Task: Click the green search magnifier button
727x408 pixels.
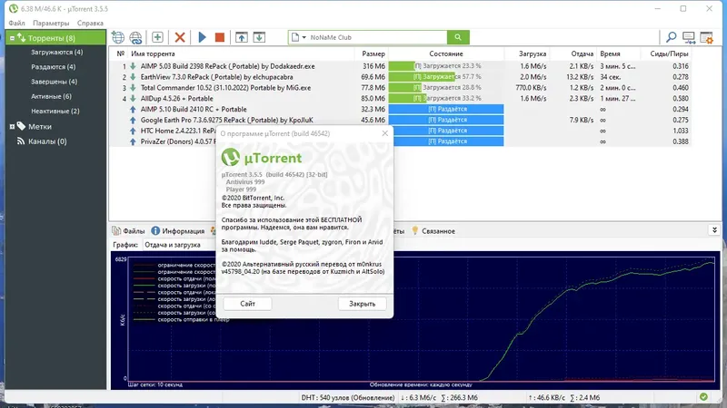Action: click(458, 37)
